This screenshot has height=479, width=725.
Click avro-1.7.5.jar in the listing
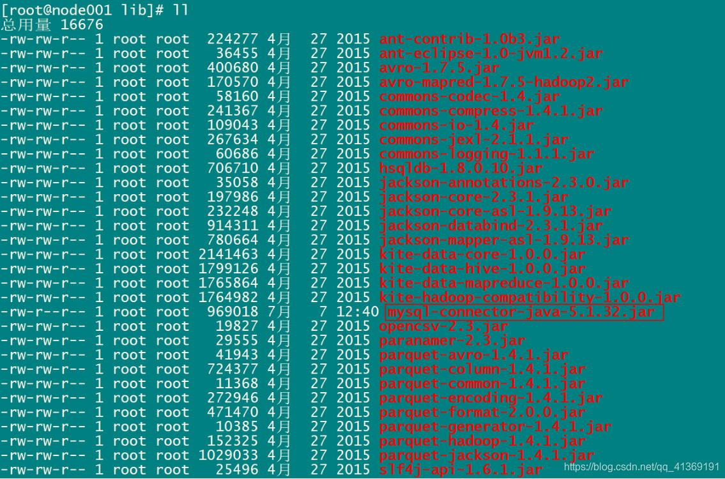(439, 68)
